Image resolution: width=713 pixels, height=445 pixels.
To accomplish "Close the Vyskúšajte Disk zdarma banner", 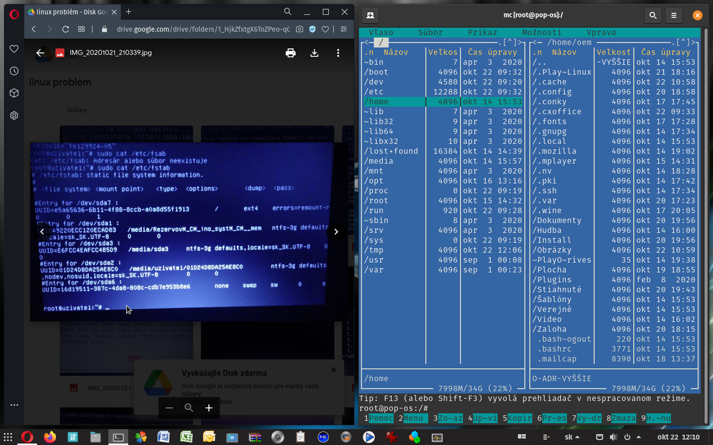I will tap(334, 370).
